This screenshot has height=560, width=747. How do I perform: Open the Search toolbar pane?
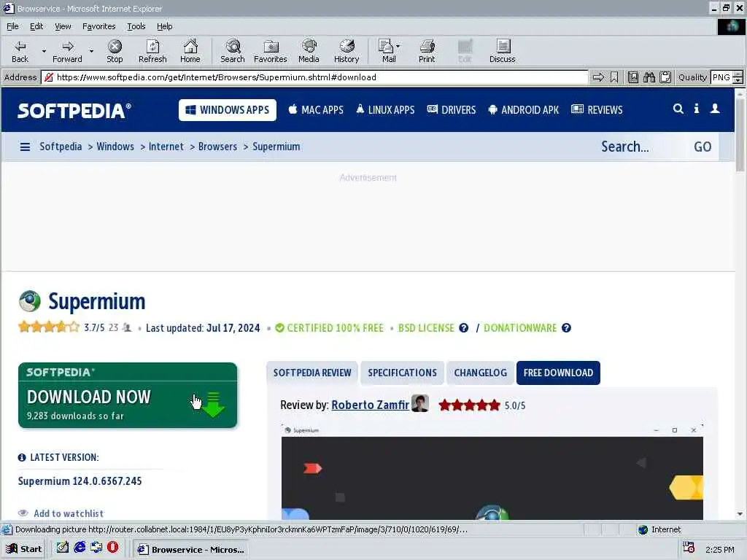tap(233, 52)
